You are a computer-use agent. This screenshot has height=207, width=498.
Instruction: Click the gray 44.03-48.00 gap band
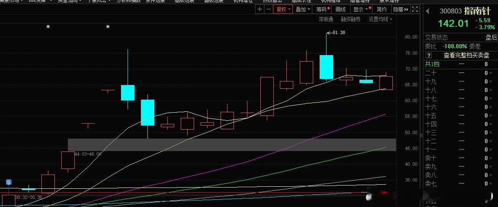tap(232, 145)
